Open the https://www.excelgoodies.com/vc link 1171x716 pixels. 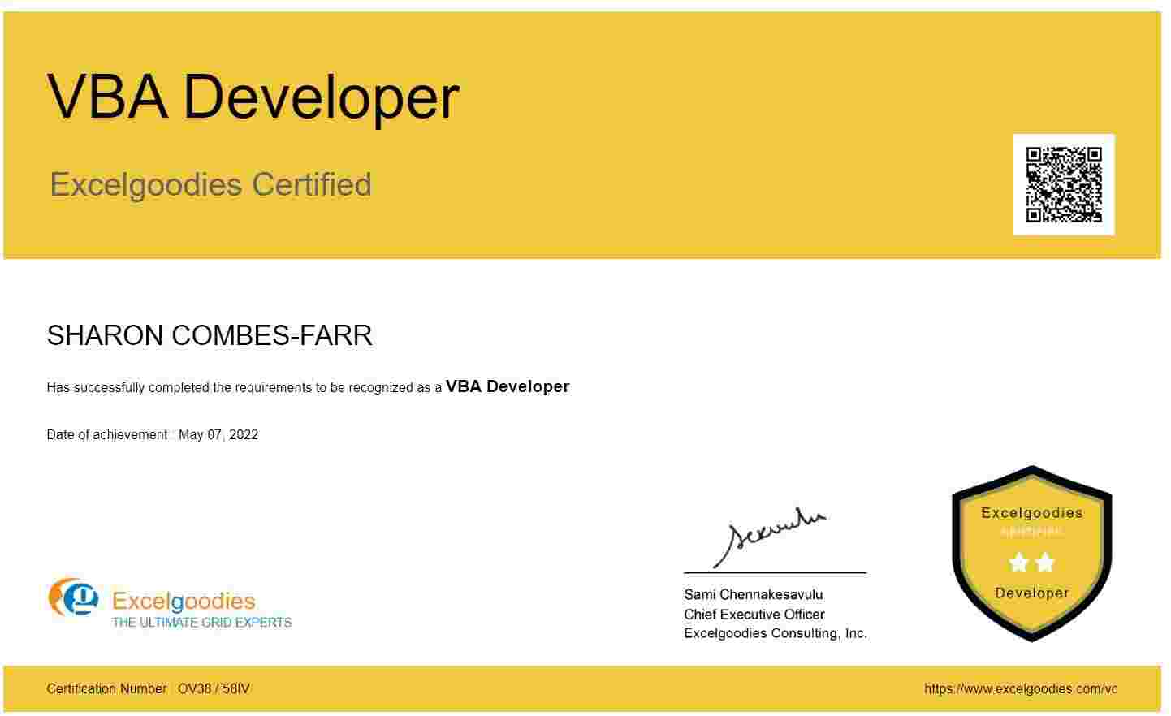pos(1021,689)
